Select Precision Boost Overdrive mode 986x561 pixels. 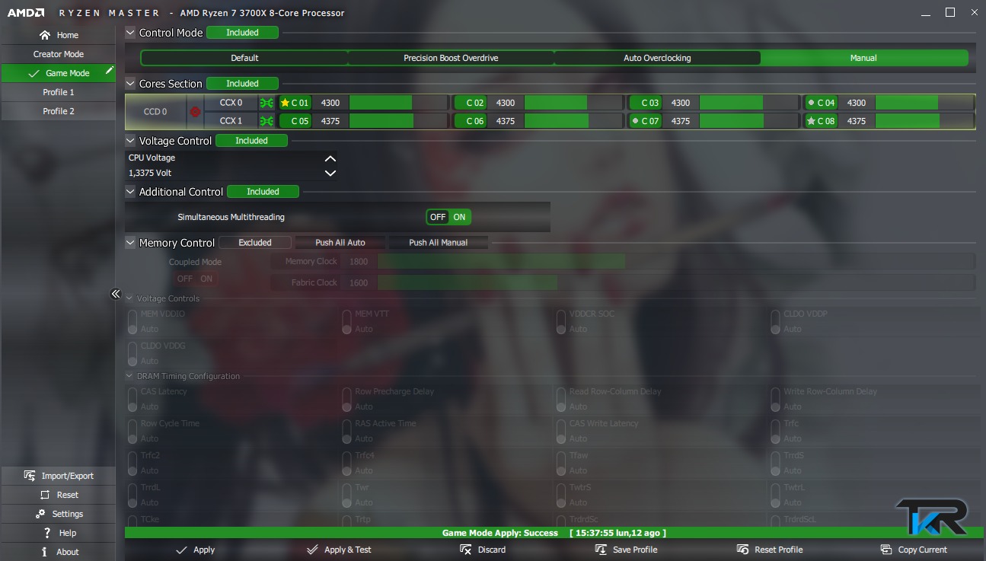pos(451,58)
